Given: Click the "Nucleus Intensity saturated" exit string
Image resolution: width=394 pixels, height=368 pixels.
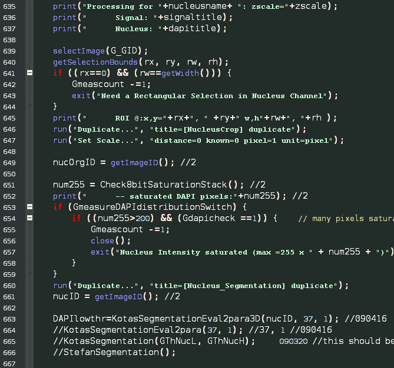Looking at the screenshot, I should pyautogui.click(x=183, y=252).
